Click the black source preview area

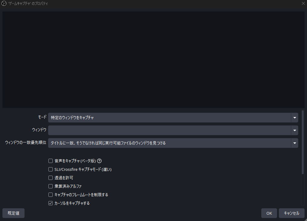coord(153,60)
